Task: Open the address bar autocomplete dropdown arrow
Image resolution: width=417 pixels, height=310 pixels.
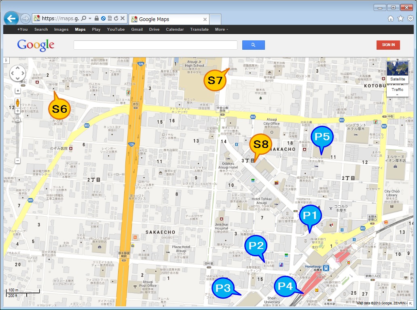Action: [x=90, y=18]
